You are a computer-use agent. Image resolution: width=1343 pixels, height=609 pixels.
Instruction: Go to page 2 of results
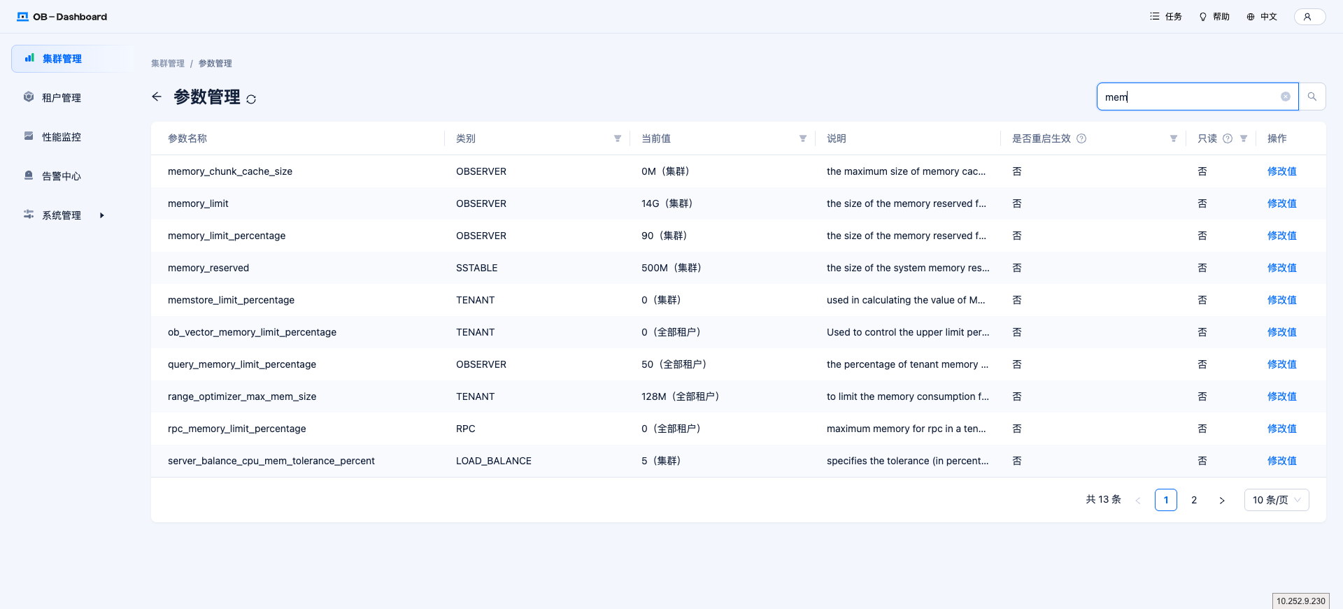tap(1194, 500)
